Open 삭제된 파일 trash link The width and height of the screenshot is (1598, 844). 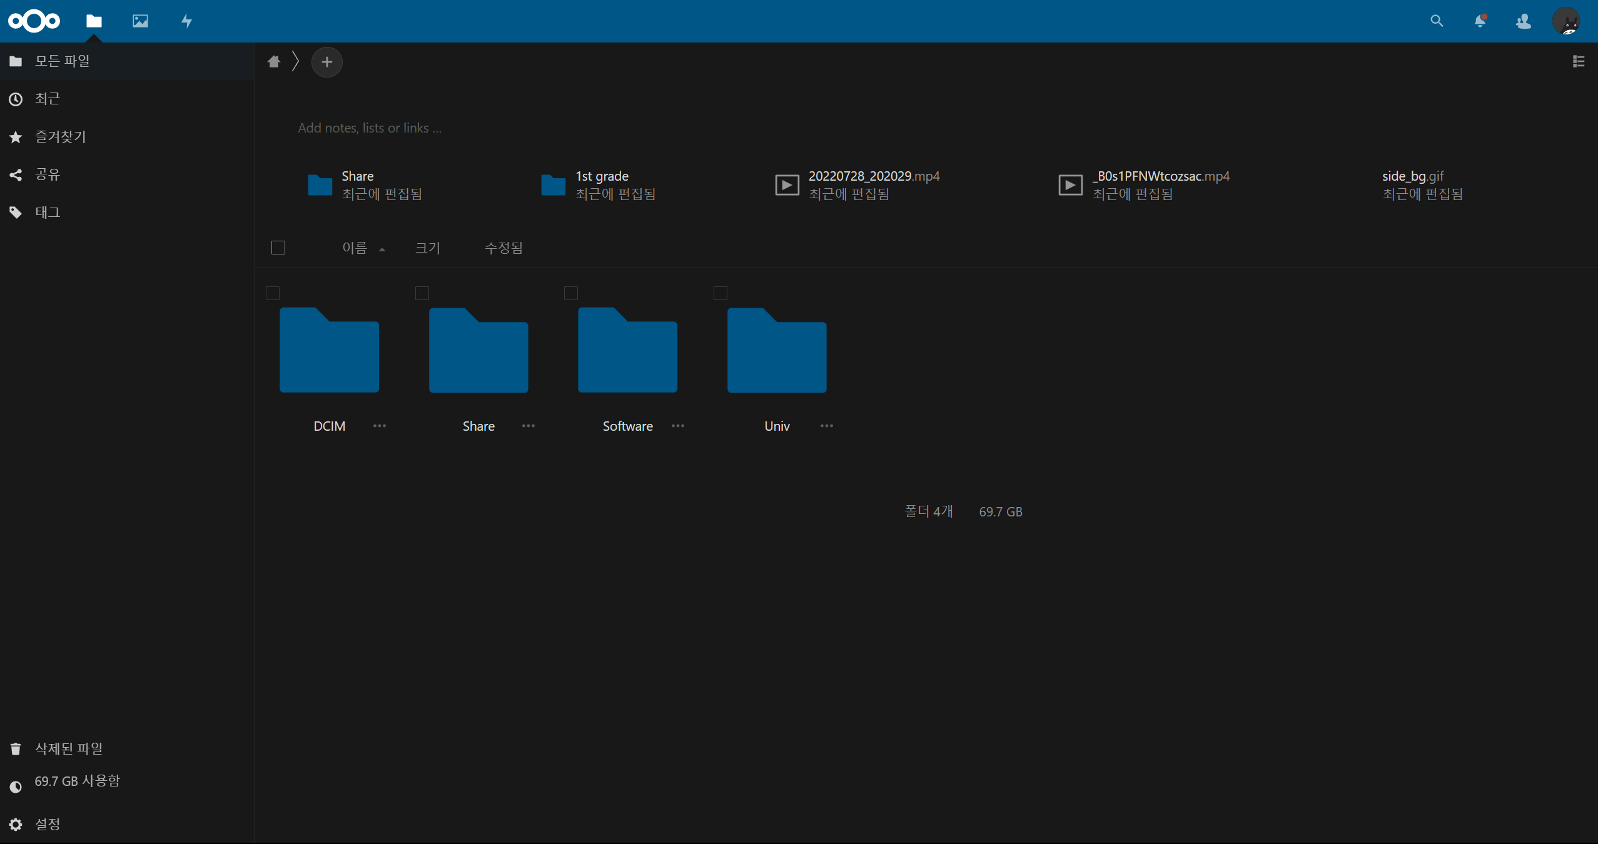point(68,748)
